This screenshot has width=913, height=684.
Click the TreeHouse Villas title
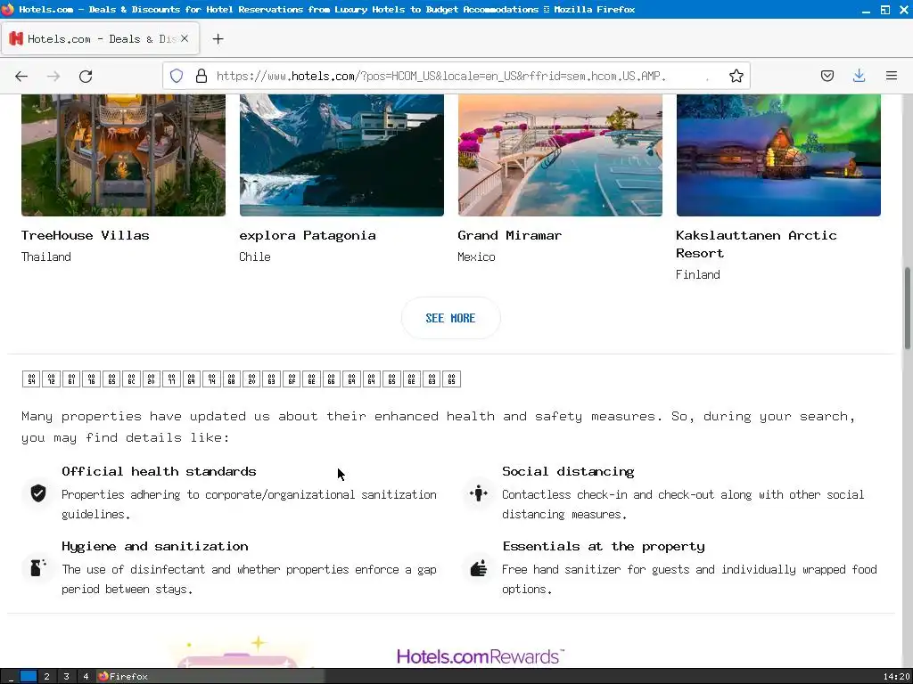85,235
